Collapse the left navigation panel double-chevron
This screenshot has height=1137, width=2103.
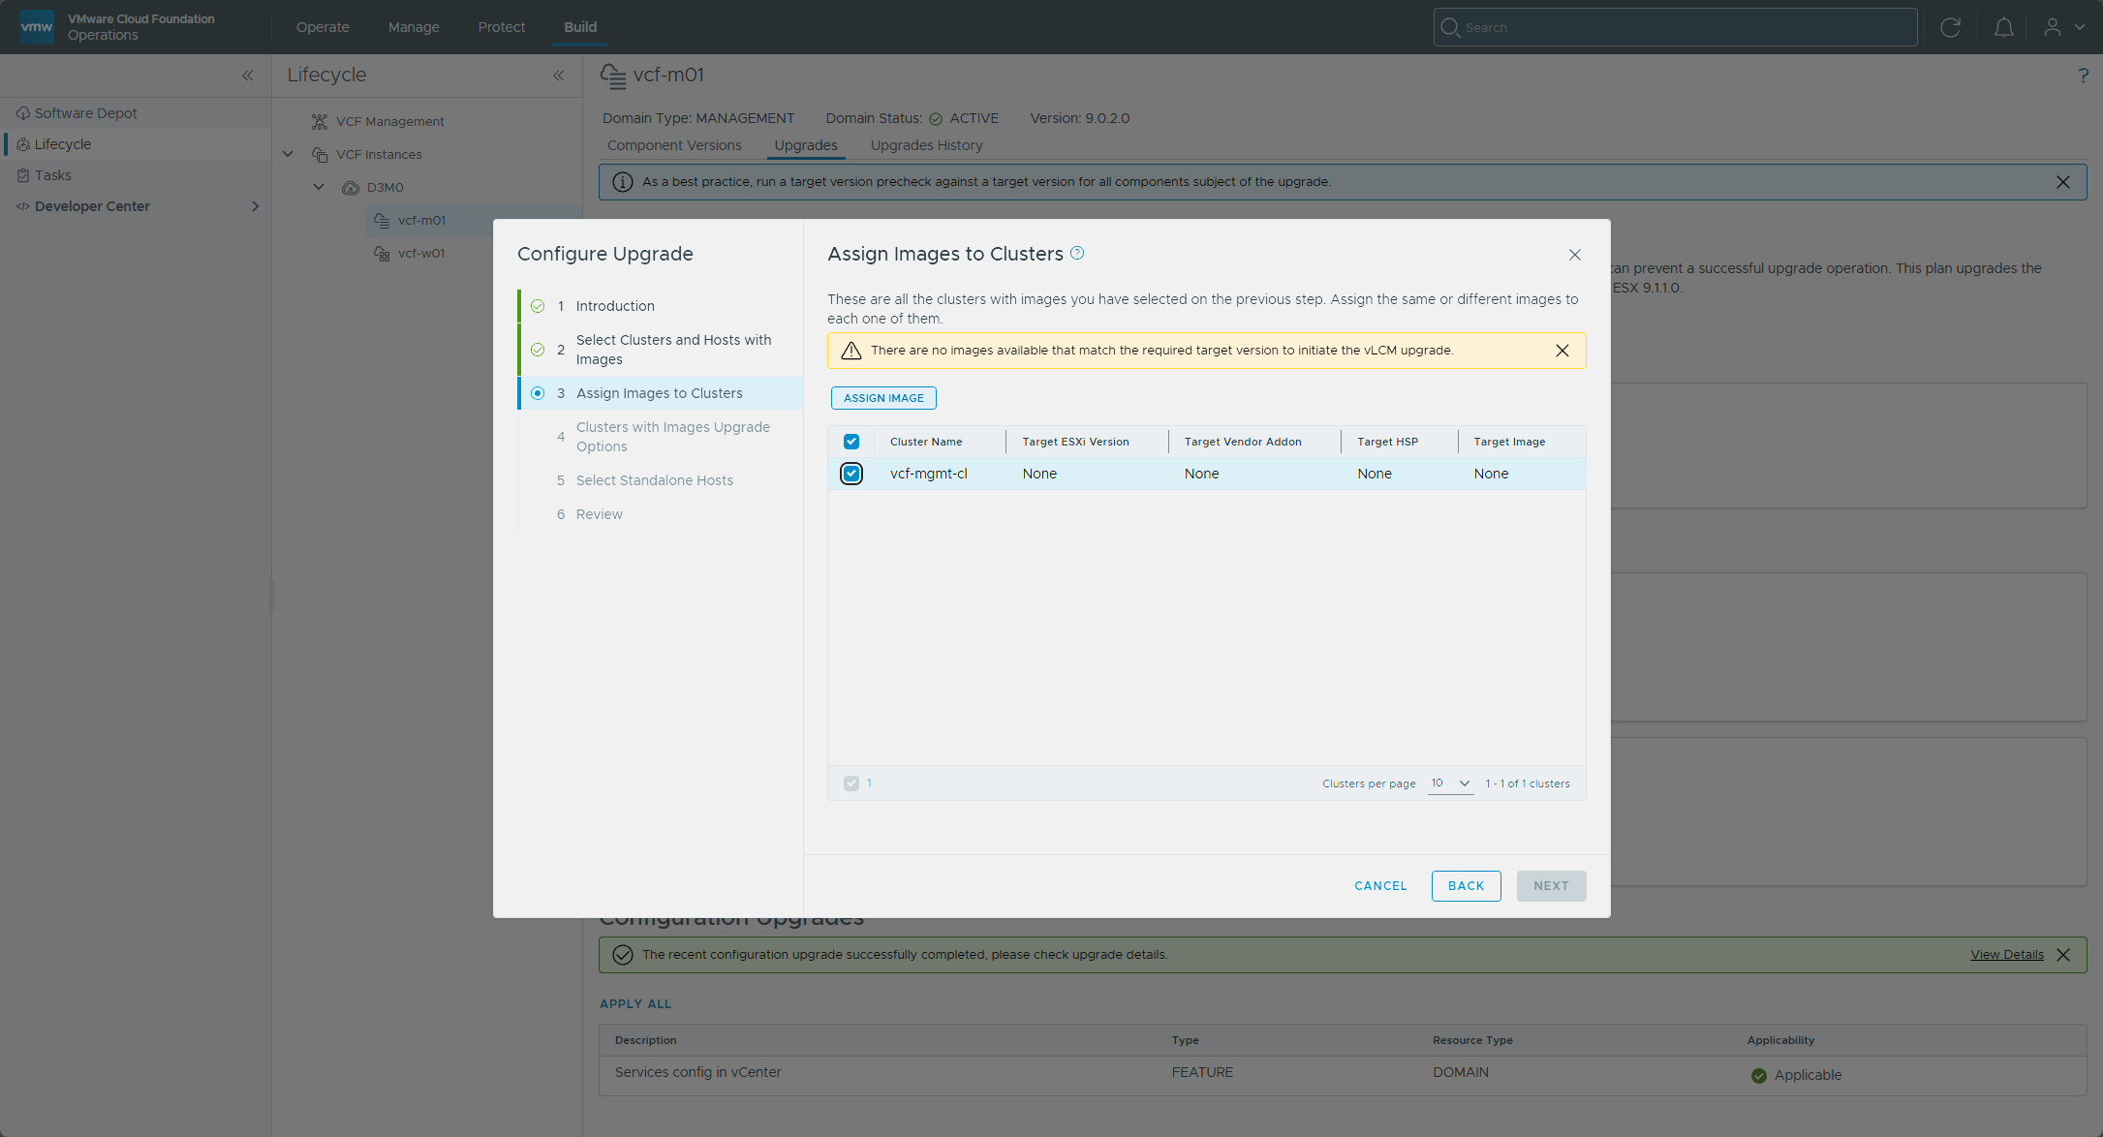click(248, 76)
